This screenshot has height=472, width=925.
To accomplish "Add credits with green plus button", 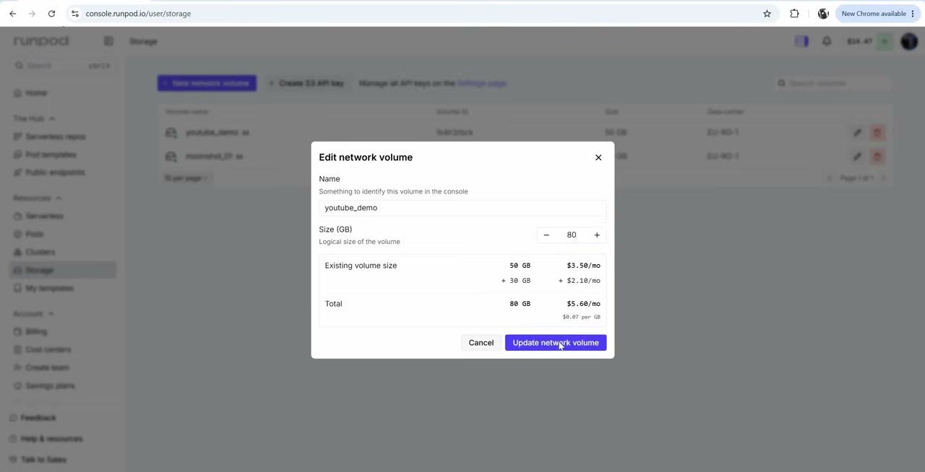I will coord(885,41).
